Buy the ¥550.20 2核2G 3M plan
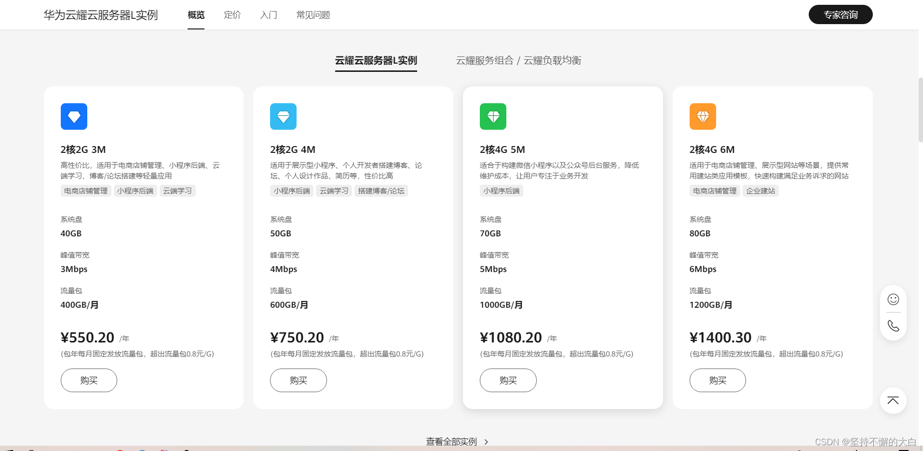Screen dimensions: 923x451 [x=89, y=380]
